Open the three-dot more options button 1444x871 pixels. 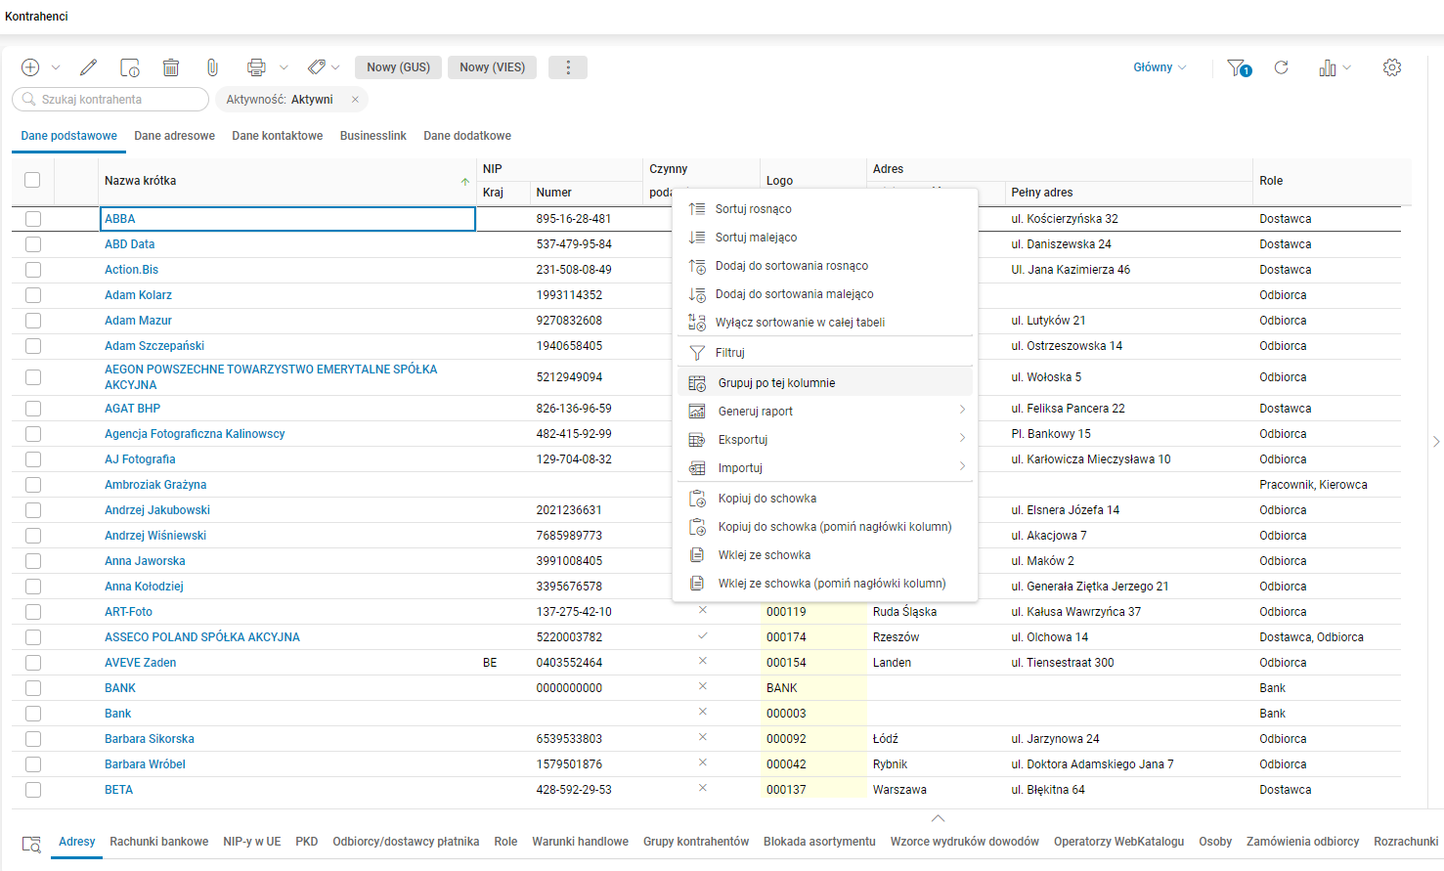(x=568, y=67)
